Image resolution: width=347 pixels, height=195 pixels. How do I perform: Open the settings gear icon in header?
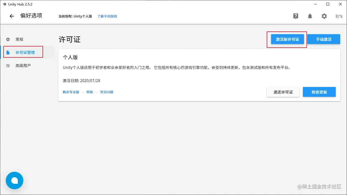tap(324, 16)
